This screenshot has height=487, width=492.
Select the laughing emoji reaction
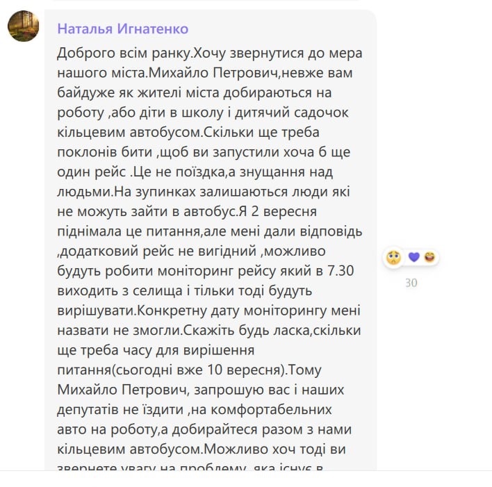pos(430,257)
